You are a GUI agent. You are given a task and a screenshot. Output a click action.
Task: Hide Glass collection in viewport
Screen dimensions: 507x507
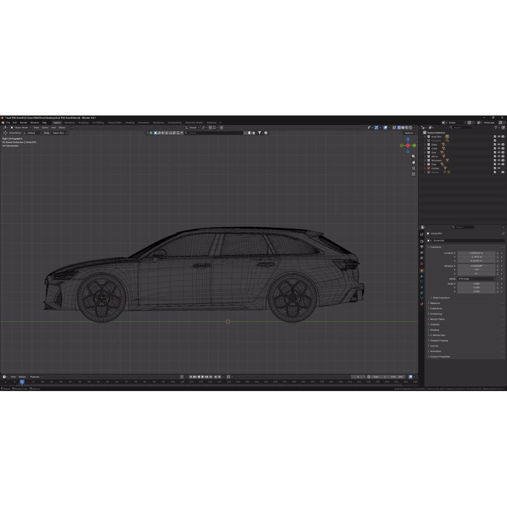pos(499,145)
